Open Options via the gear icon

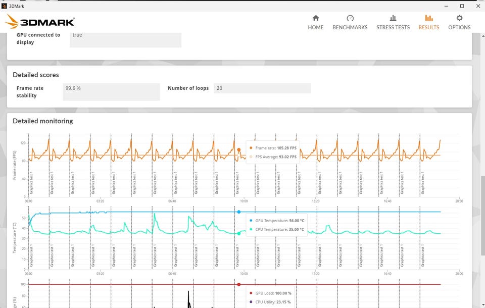click(x=459, y=18)
